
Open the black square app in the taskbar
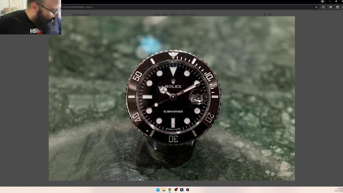188,190
